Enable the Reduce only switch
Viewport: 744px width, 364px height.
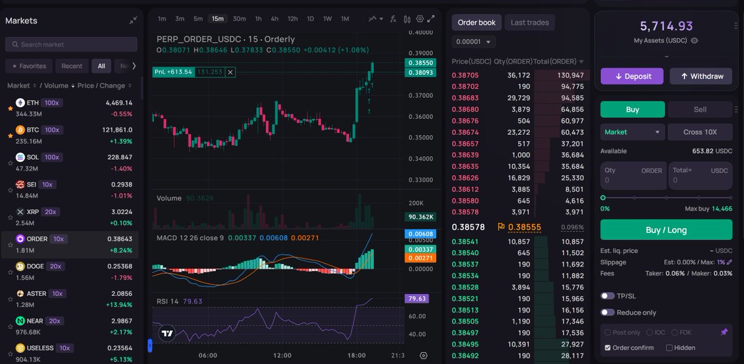coord(608,313)
